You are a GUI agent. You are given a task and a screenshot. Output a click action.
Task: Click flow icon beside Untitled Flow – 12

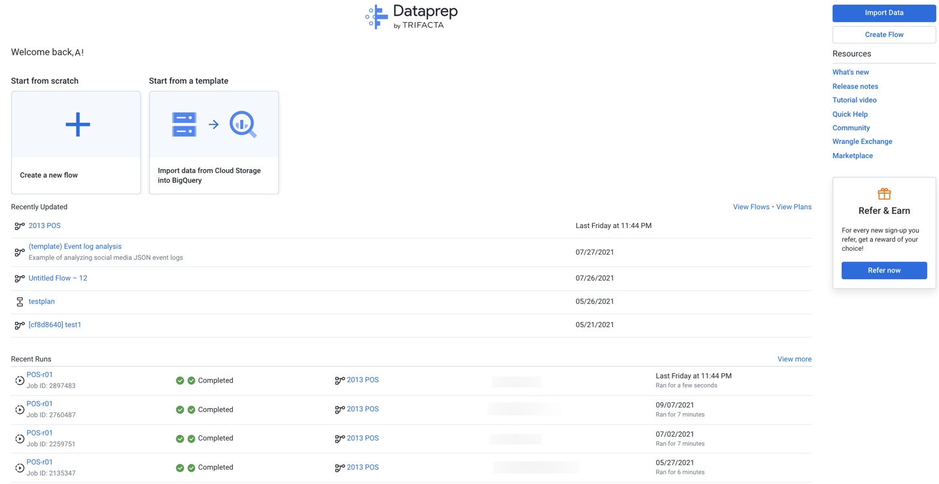[x=19, y=279]
